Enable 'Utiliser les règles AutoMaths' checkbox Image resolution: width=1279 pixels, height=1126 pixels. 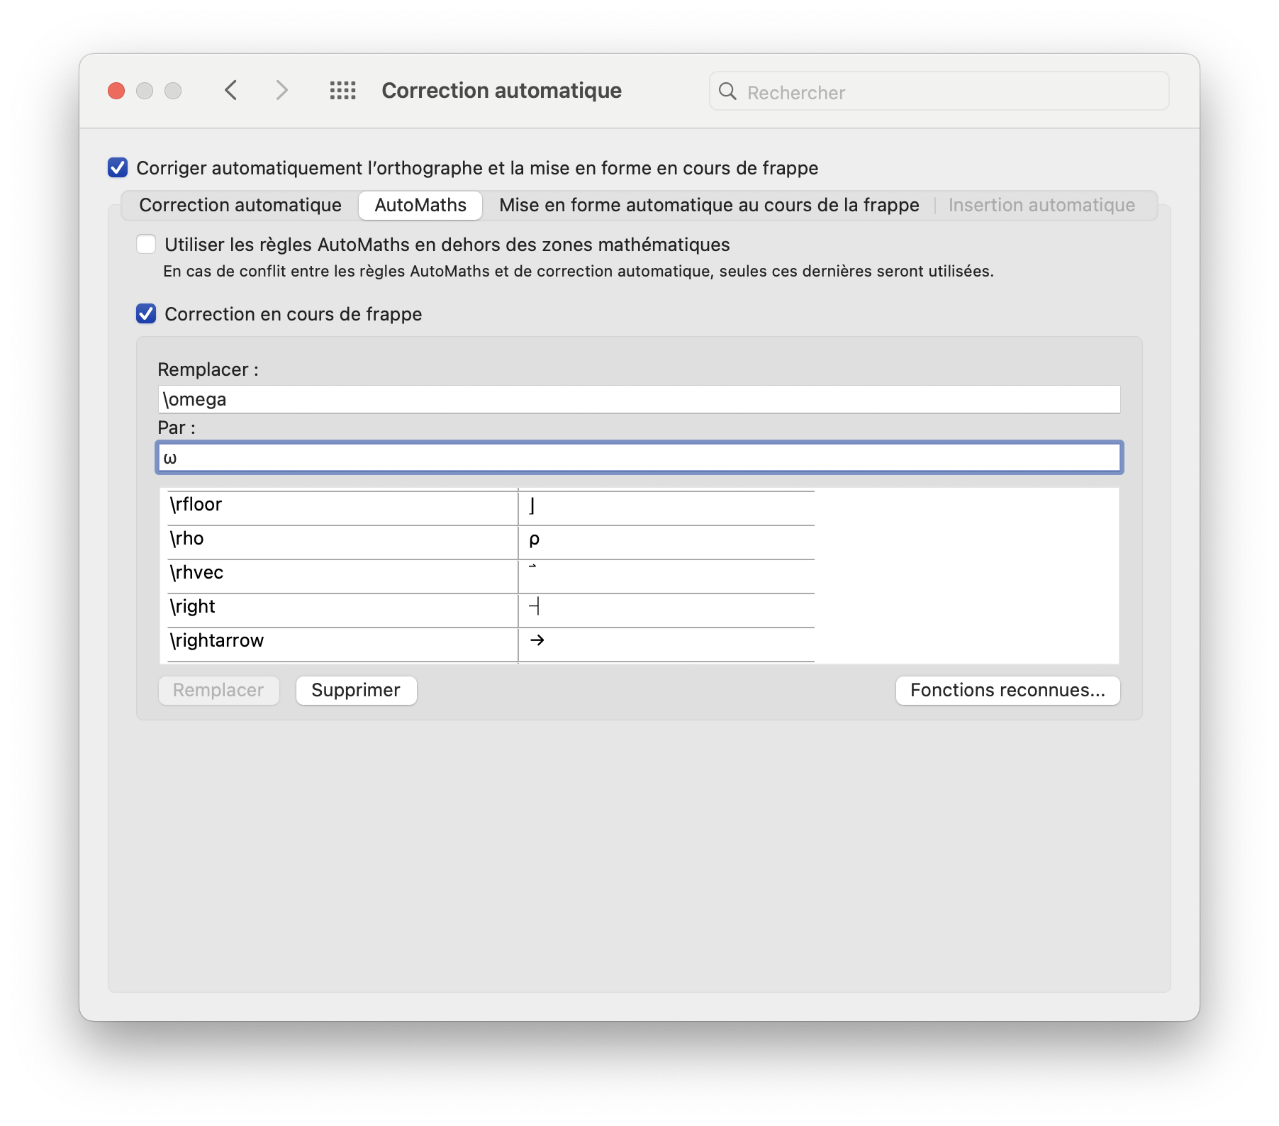coord(145,244)
